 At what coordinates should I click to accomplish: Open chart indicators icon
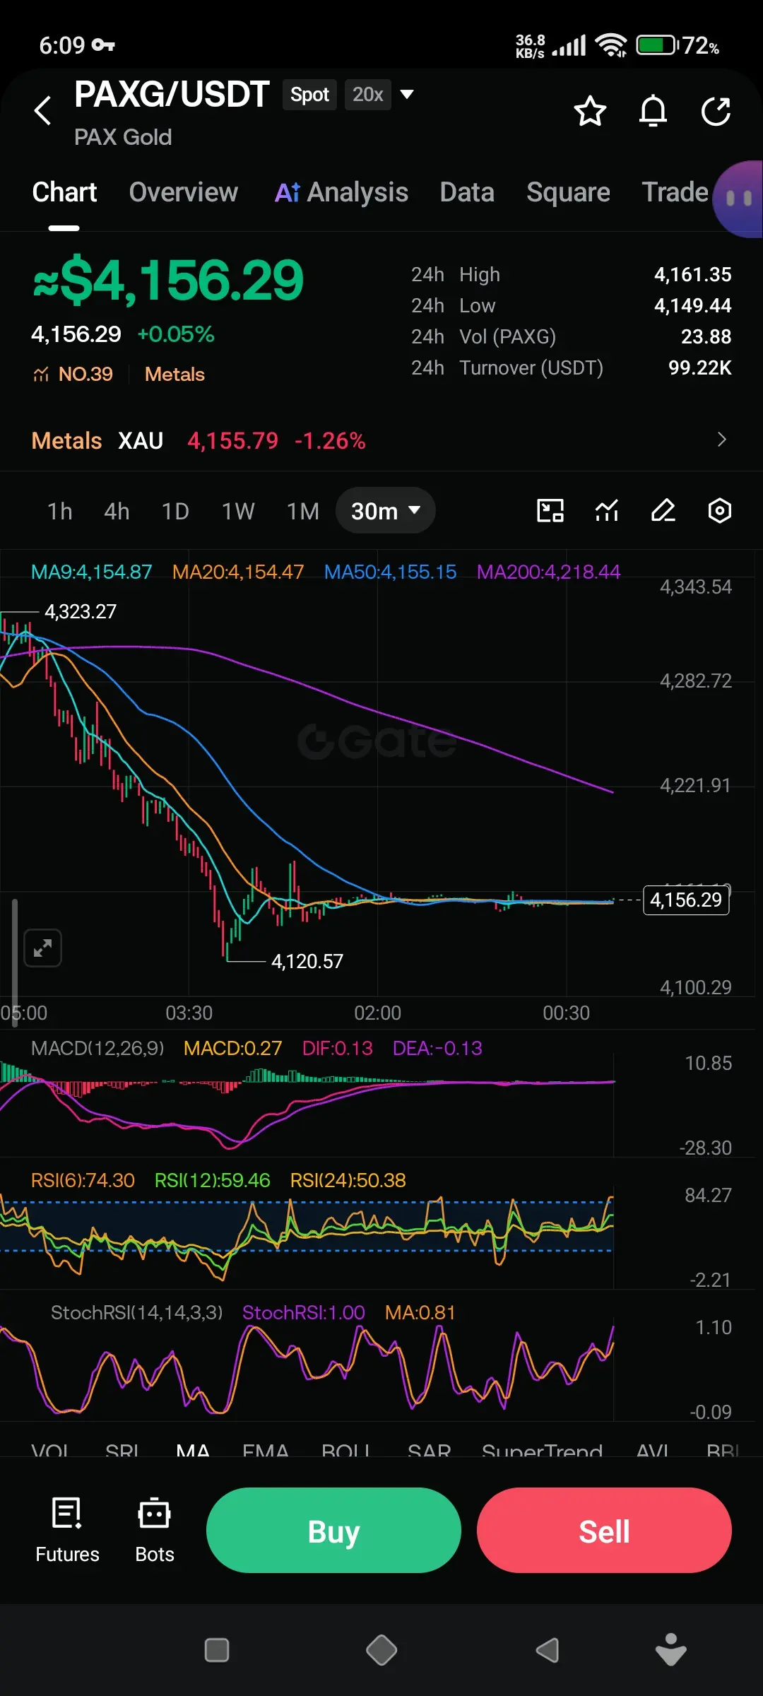coord(607,510)
